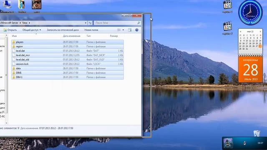
Task: Click Записать на оптический диск
Action: (63, 30)
